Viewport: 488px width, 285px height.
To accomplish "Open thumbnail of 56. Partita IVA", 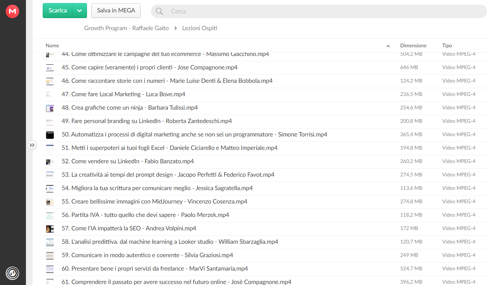I will 50,216.
